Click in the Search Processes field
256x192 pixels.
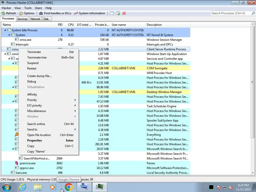231,13
